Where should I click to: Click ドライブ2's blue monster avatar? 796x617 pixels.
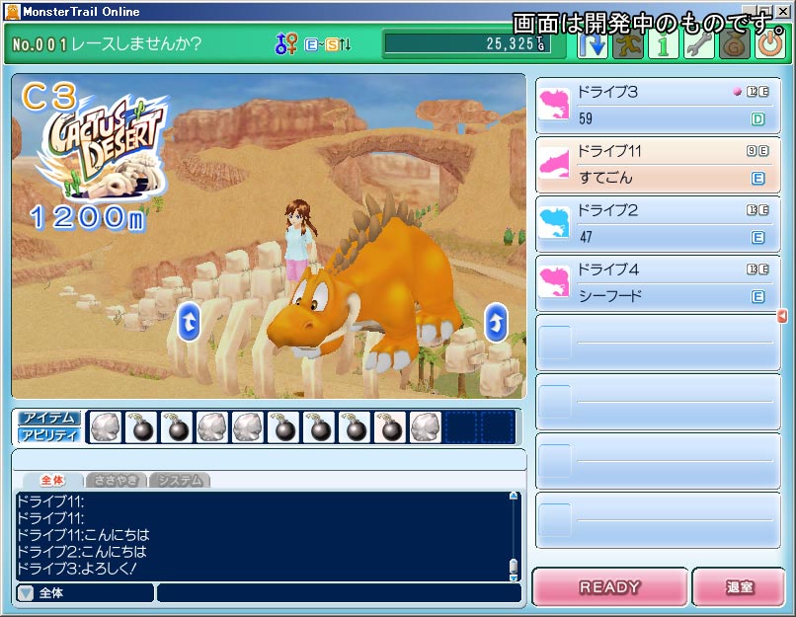click(x=554, y=223)
